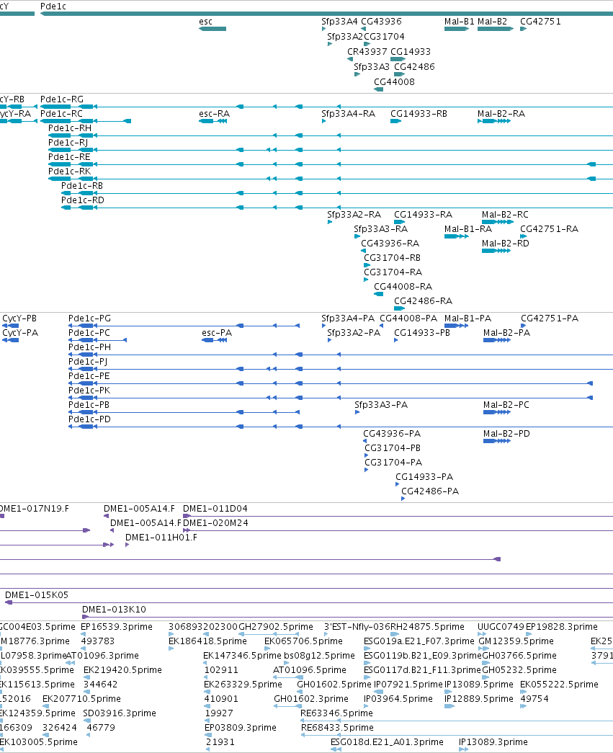Click the RE63346.5prime EST label
The image size is (613, 753).
click(x=336, y=713)
